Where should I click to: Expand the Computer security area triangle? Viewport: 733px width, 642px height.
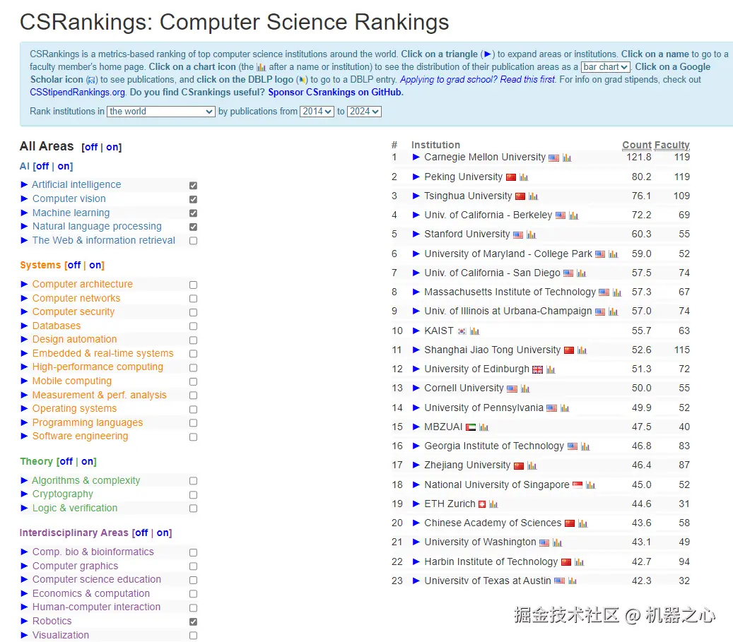24,311
